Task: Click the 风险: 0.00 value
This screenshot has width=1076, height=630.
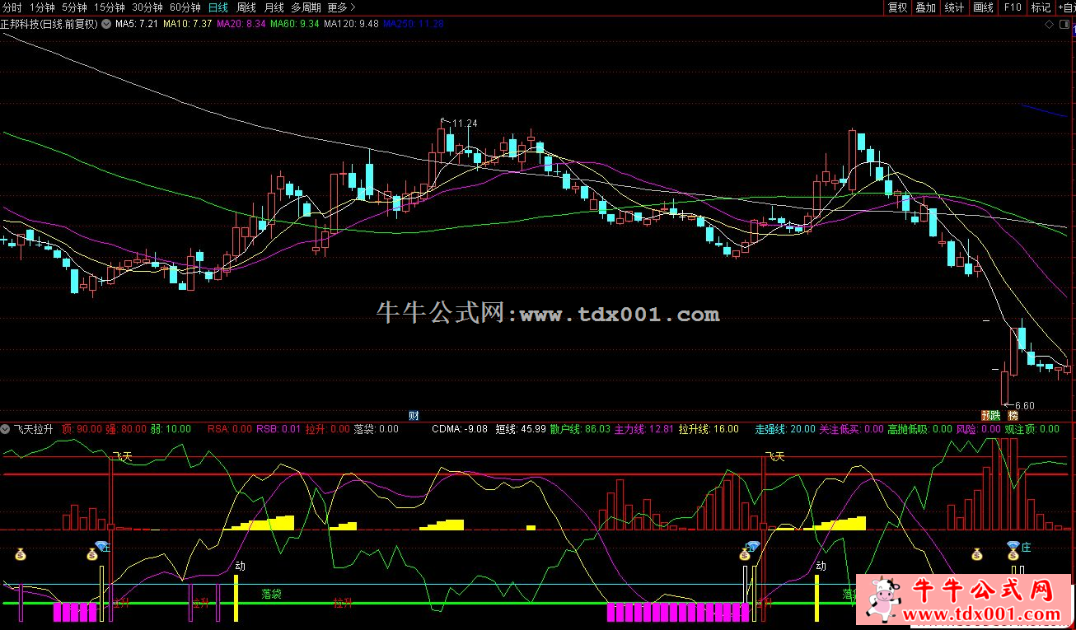Action: 978,429
